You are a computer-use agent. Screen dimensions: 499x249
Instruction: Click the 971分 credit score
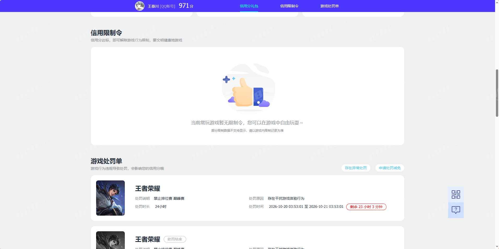click(x=186, y=6)
